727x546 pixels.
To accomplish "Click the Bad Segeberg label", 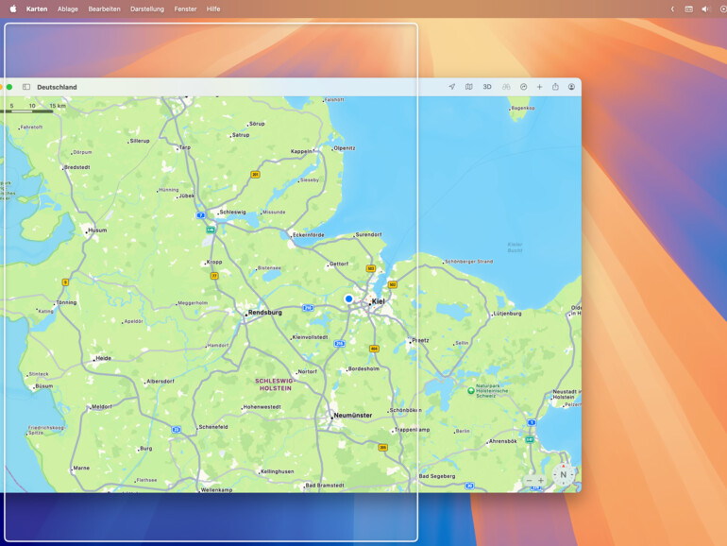I will point(437,476).
